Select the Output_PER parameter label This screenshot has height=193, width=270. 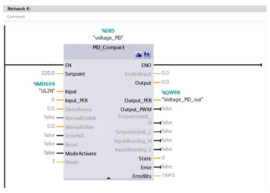pyautogui.click(x=138, y=101)
